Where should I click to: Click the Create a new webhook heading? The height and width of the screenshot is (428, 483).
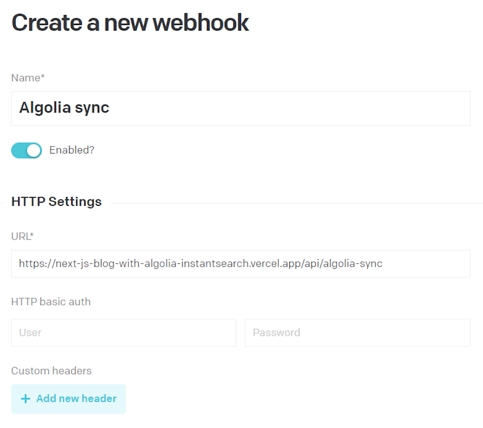pos(130,22)
